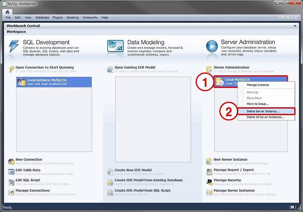Click Manage Security link
The width and height of the screenshot is (303, 212).
(227, 180)
